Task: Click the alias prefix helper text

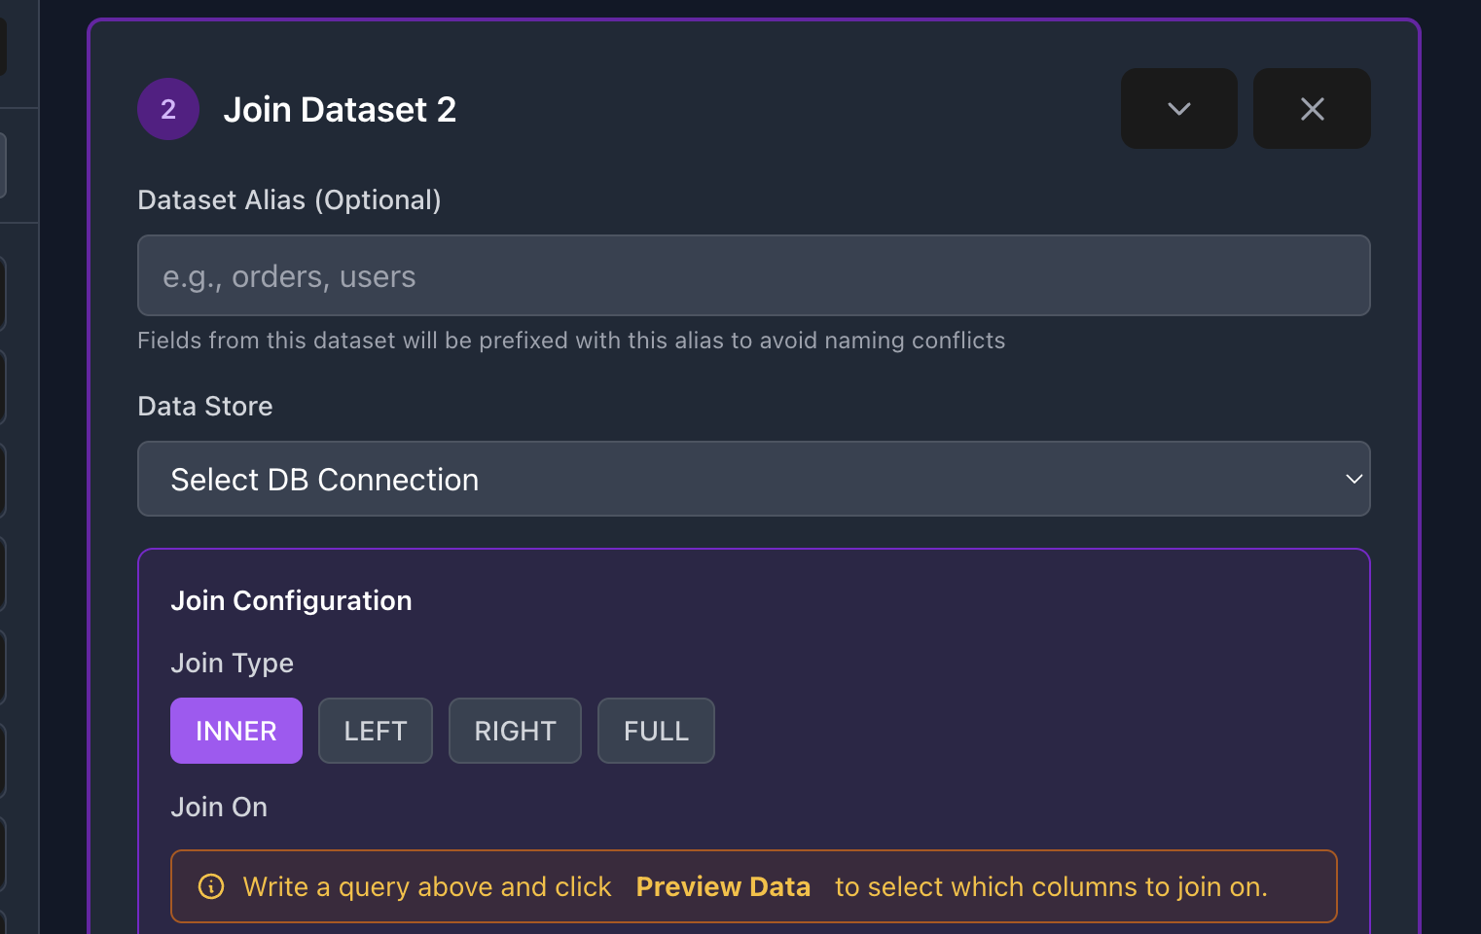Action: click(571, 341)
